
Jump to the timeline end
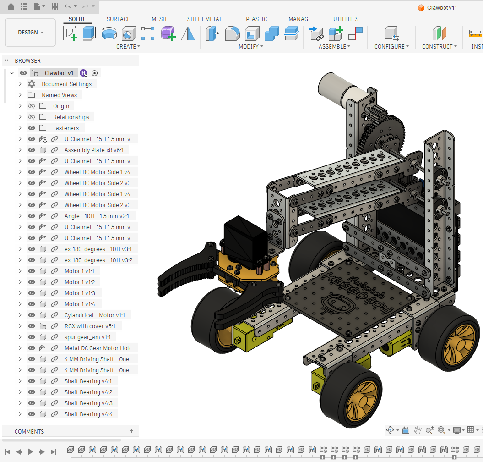click(53, 452)
